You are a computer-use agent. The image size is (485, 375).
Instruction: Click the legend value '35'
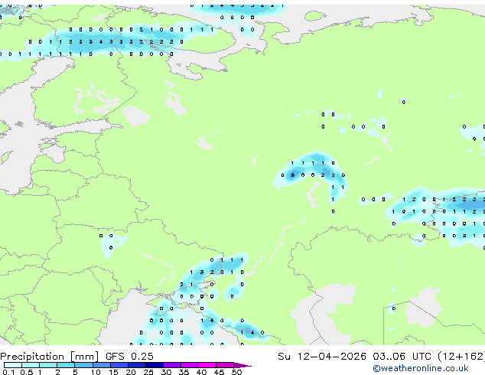tap(184, 372)
